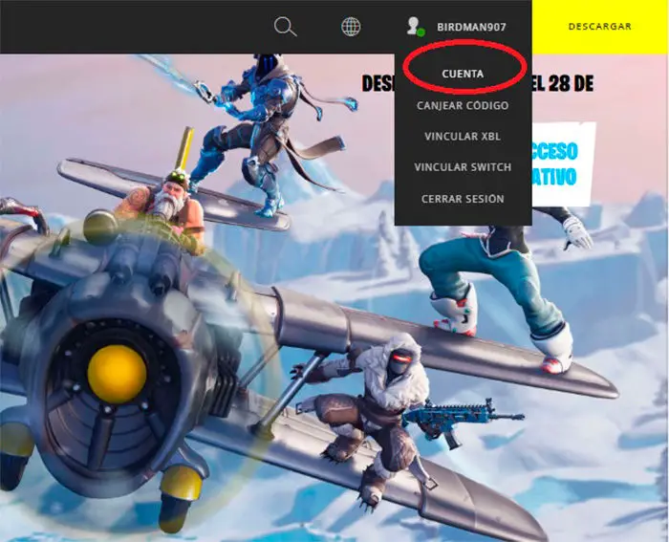This screenshot has width=669, height=542.
Task: Click the yellow DESCARGAR button
Action: coord(600,27)
